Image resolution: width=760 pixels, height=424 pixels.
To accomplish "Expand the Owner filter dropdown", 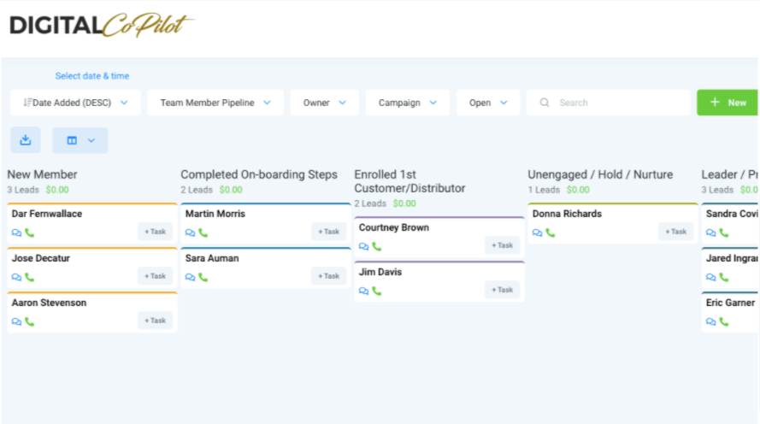I will (x=324, y=103).
